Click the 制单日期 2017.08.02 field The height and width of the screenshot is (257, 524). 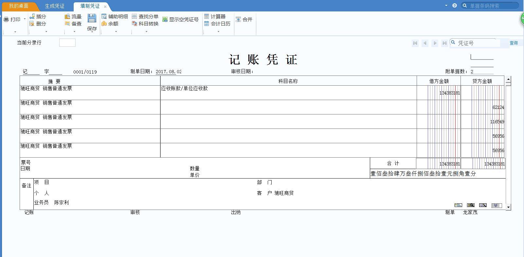tap(169, 72)
